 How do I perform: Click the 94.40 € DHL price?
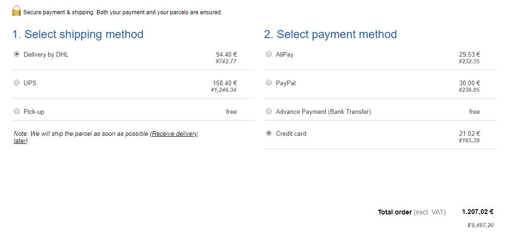(x=226, y=55)
